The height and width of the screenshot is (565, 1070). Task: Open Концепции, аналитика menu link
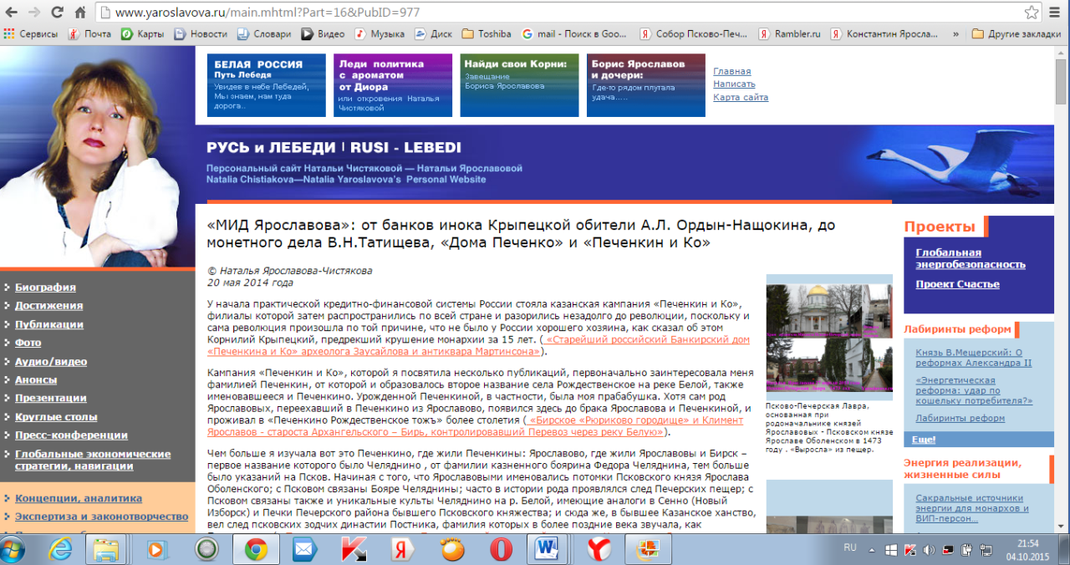(79, 498)
